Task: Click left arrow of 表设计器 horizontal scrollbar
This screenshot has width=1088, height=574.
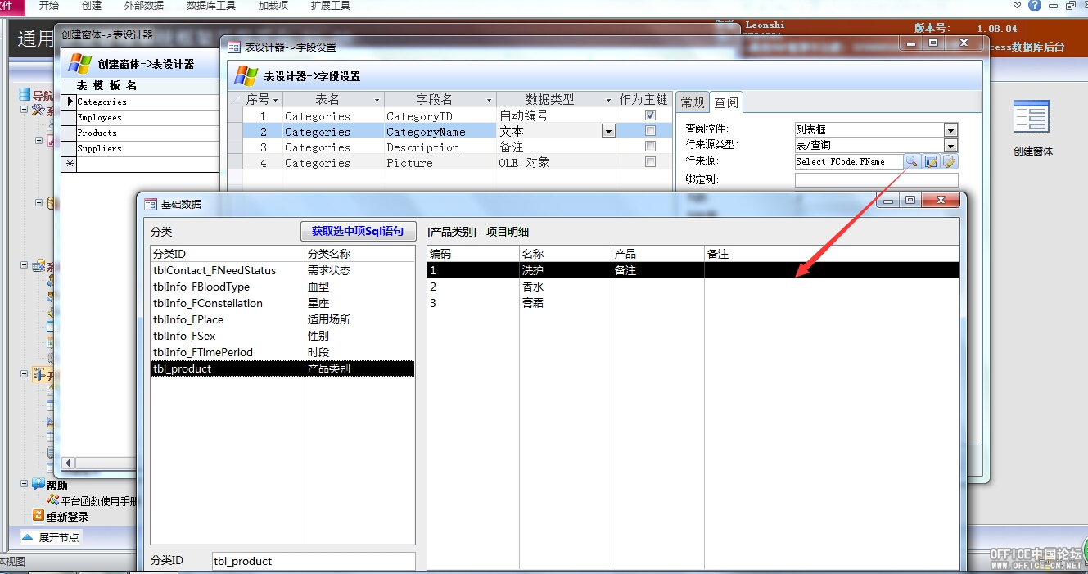Action: [x=69, y=463]
